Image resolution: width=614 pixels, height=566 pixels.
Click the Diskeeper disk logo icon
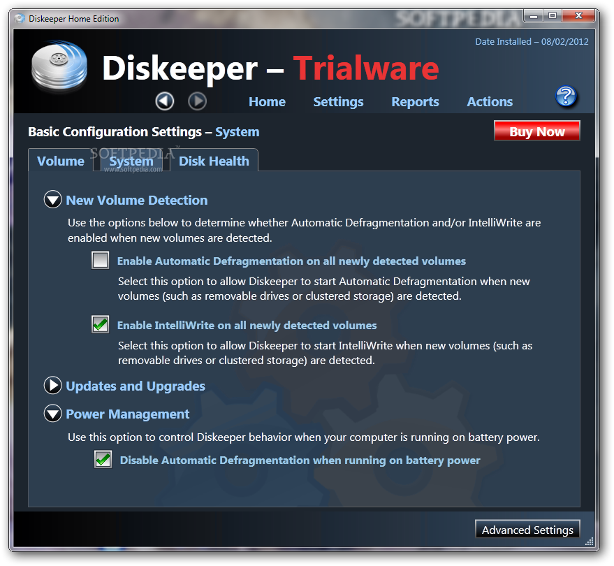tap(59, 66)
